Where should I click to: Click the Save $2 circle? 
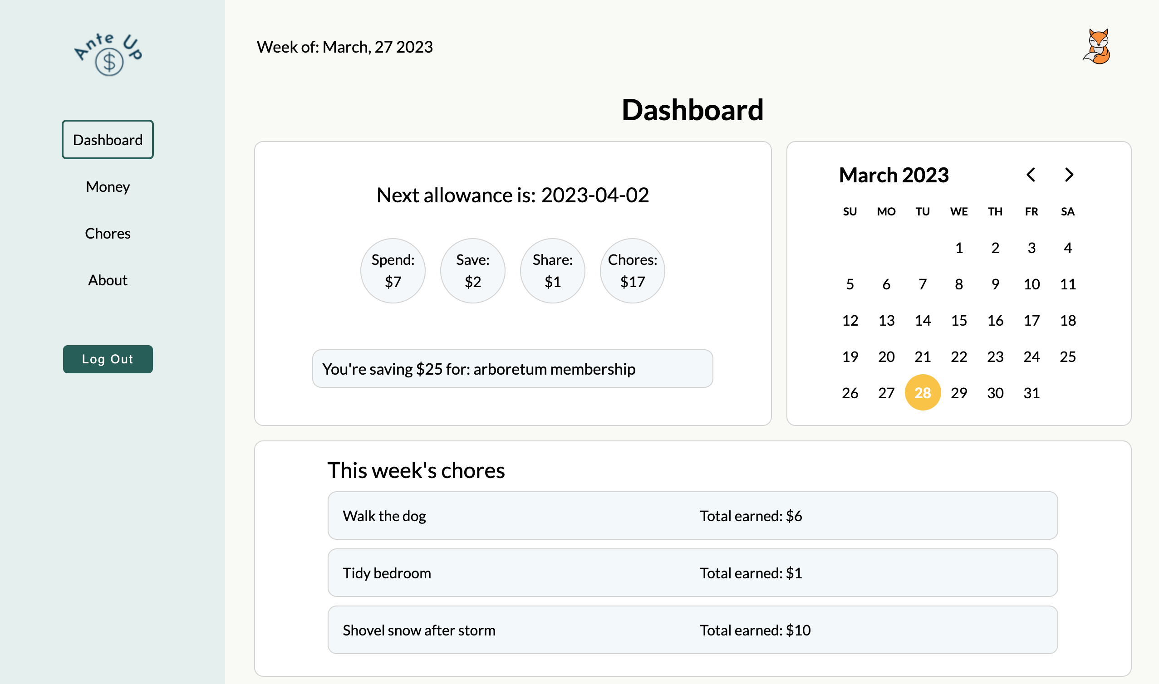click(472, 270)
